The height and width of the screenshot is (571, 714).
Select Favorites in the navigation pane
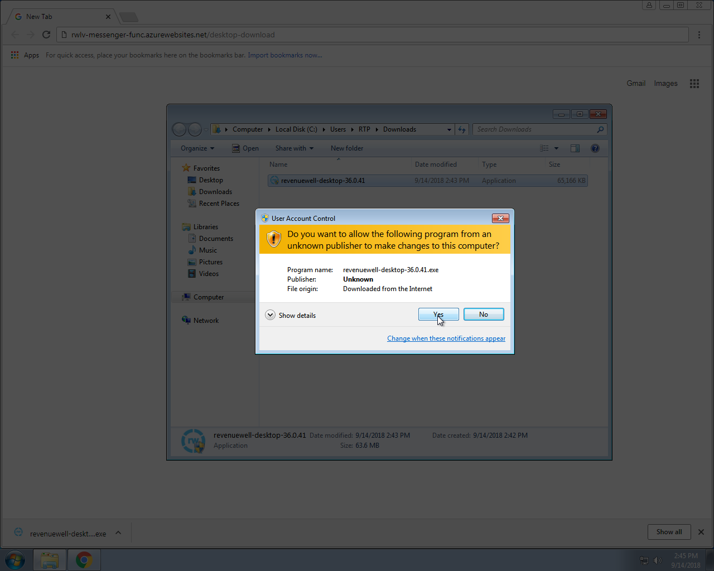(206, 168)
